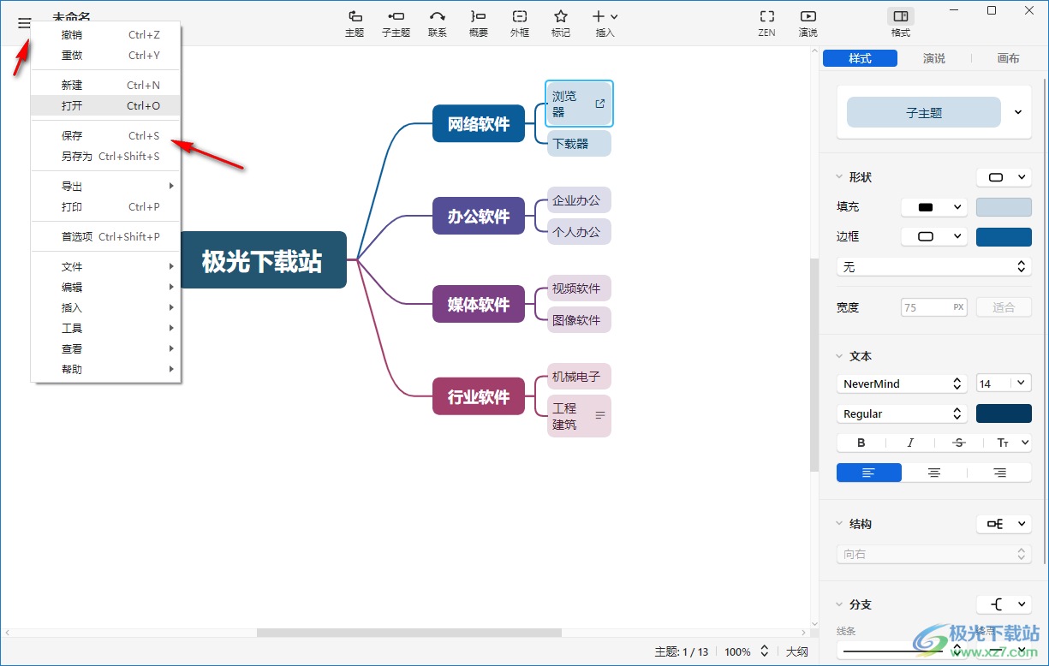Expand the 文件 submenu
This screenshot has width=1049, height=666.
(105, 267)
